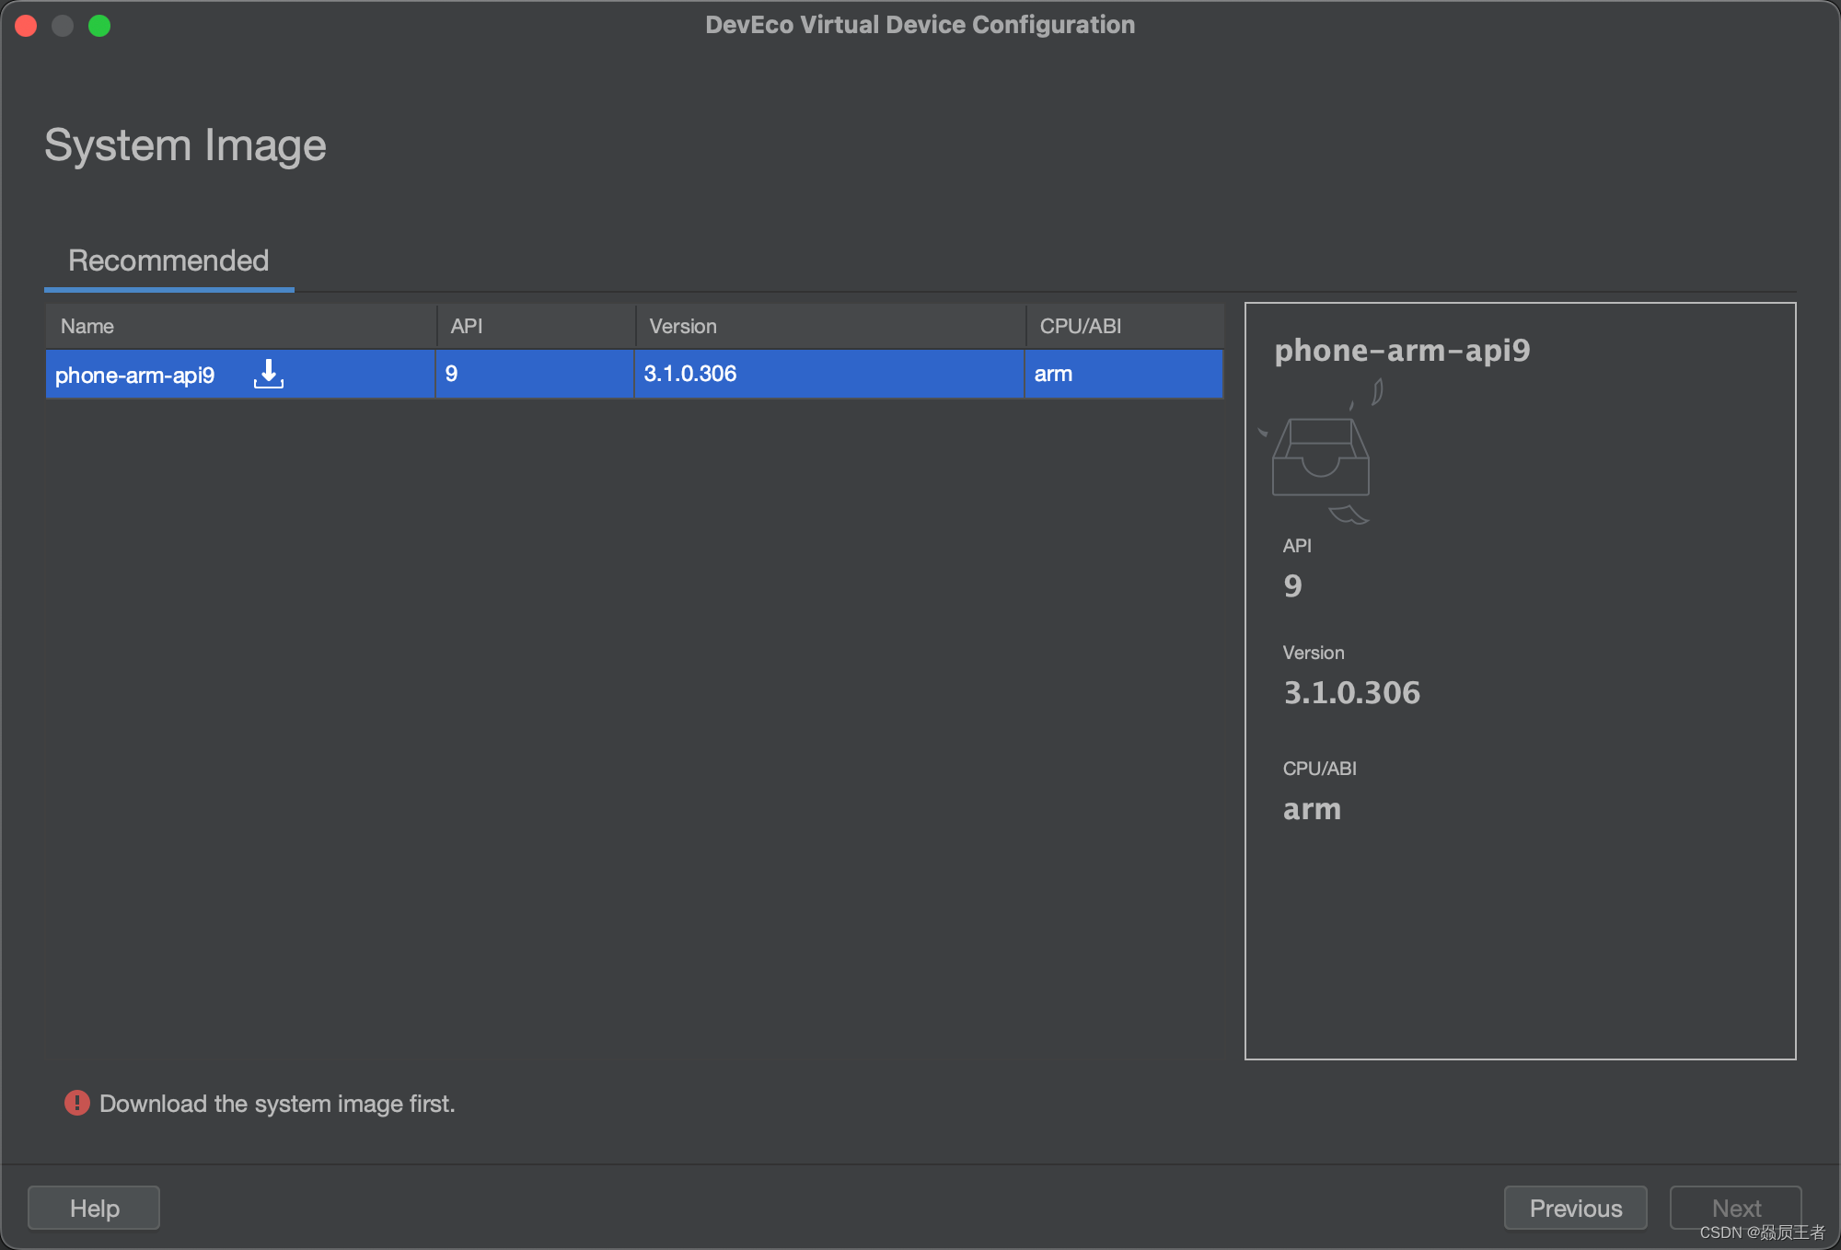Click the phone-arm-api9 title in details panel
The height and width of the screenshot is (1250, 1841).
pos(1402,350)
